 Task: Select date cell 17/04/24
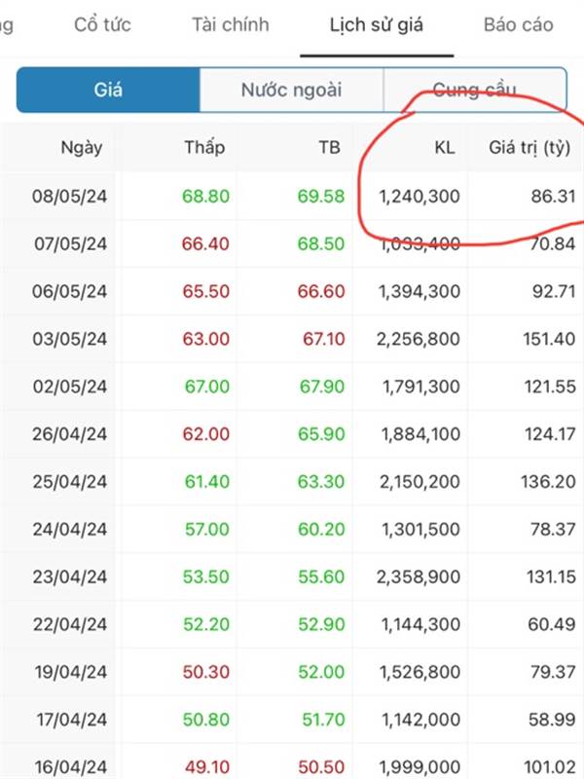pos(71,720)
